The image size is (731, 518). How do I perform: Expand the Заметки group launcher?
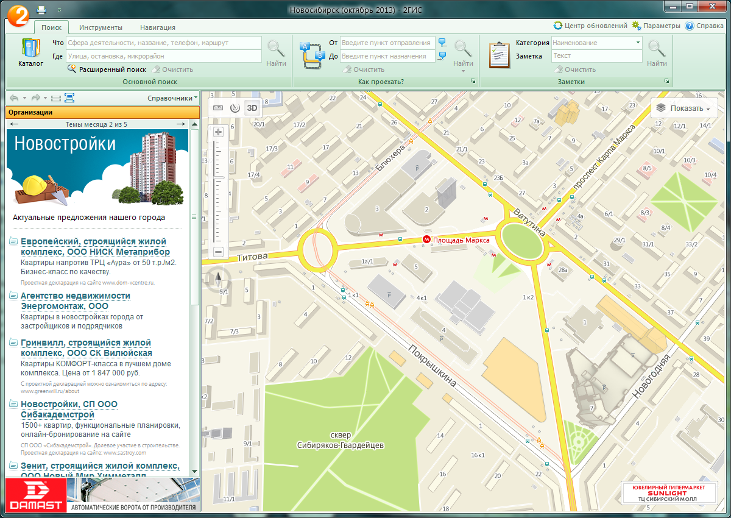click(666, 81)
